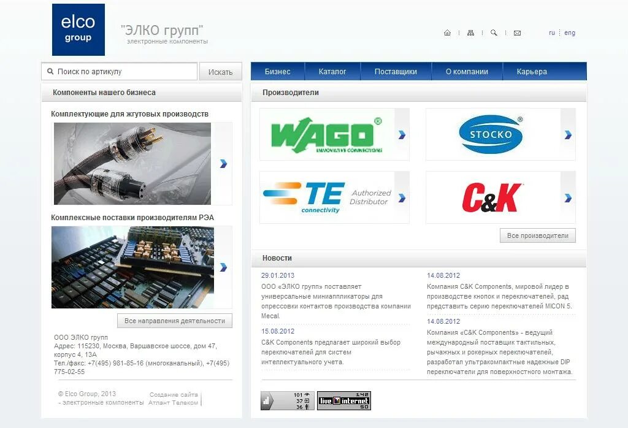Click the arrow next to TE connectivity
The height and width of the screenshot is (428, 628).
[x=402, y=197]
